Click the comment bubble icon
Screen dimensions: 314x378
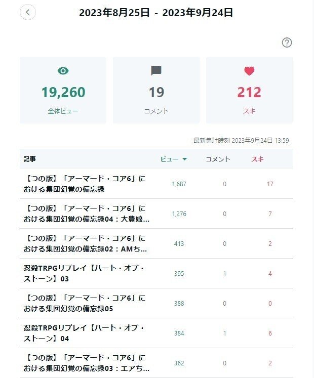click(x=156, y=71)
